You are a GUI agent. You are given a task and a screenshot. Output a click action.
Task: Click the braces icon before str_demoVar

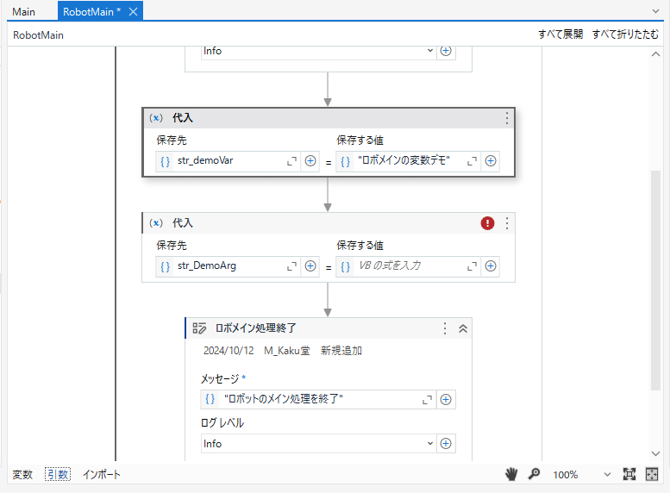pos(165,161)
